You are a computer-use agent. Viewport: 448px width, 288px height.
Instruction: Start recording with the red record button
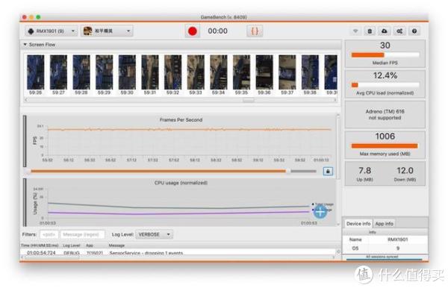[193, 31]
